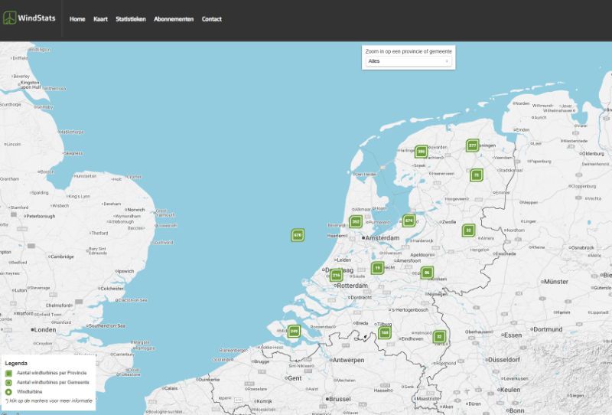This screenshot has width=612, height=415.
Task: Open the Groningen province marker 277
Action: point(472,145)
